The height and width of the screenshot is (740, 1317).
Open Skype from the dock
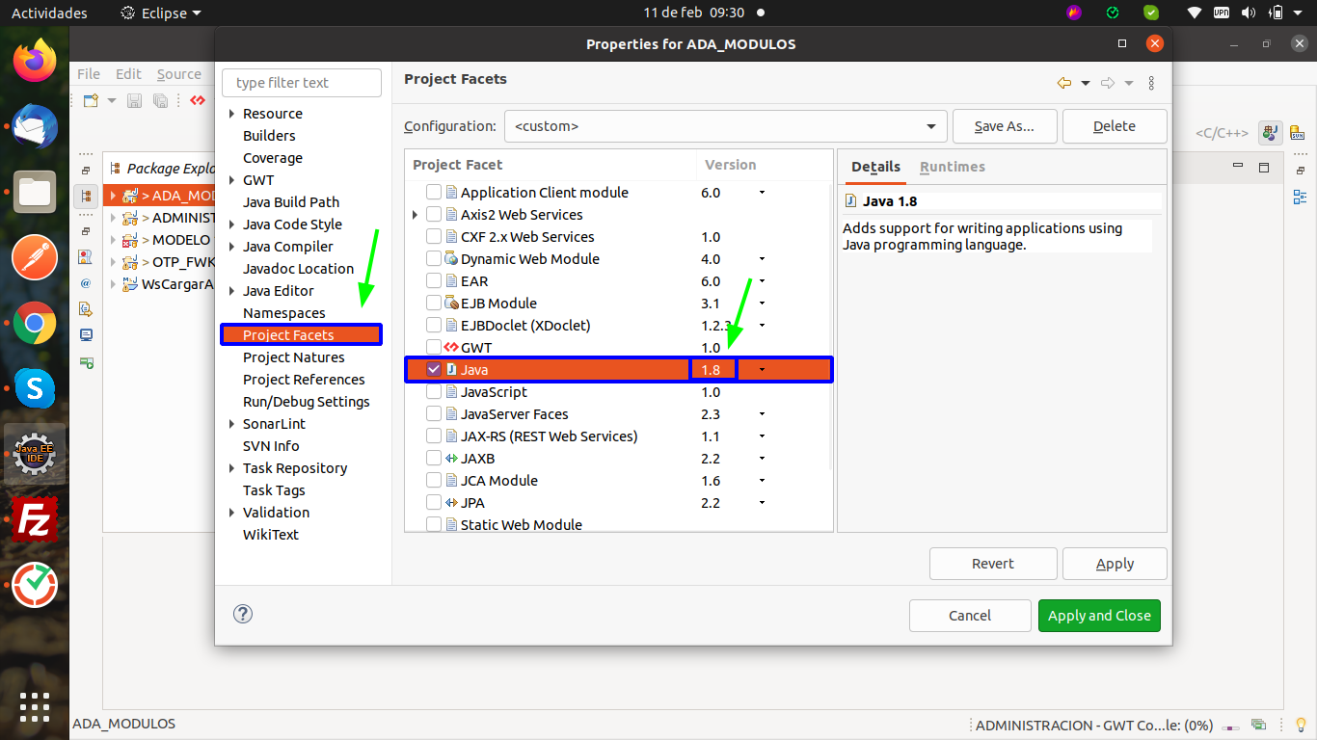(x=35, y=388)
